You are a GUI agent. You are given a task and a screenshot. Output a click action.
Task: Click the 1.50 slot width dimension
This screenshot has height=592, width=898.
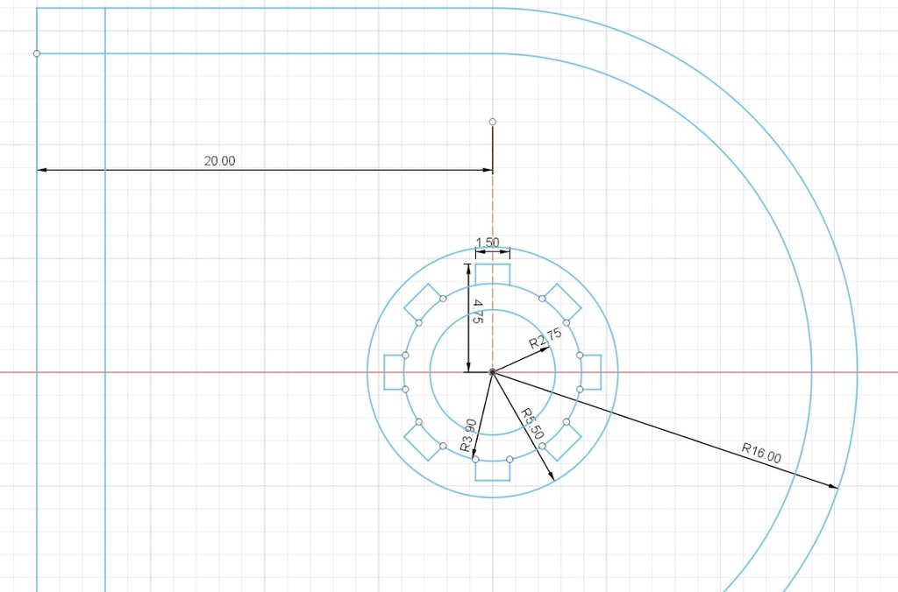pyautogui.click(x=488, y=243)
